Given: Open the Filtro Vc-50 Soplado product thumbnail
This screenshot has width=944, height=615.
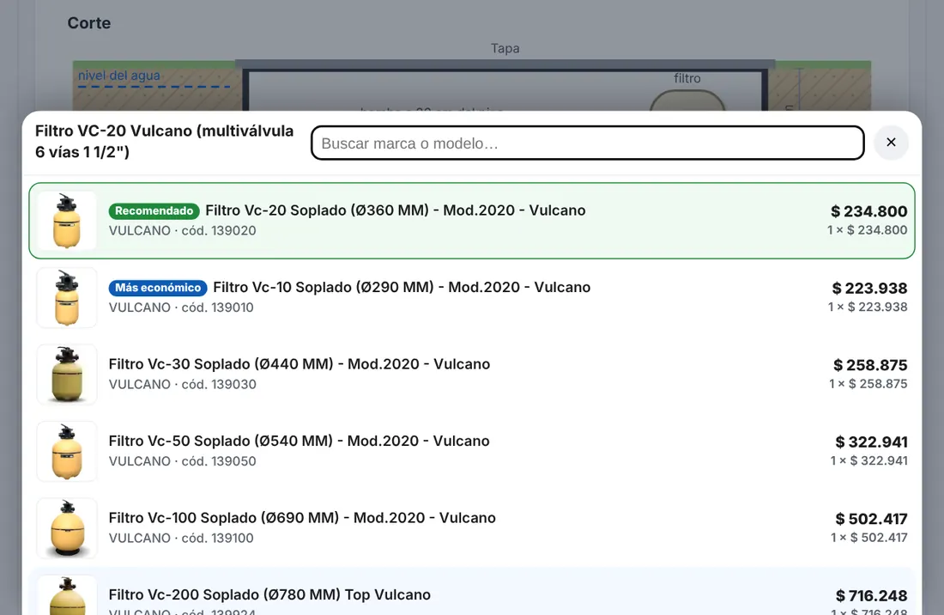Looking at the screenshot, I should click(67, 451).
